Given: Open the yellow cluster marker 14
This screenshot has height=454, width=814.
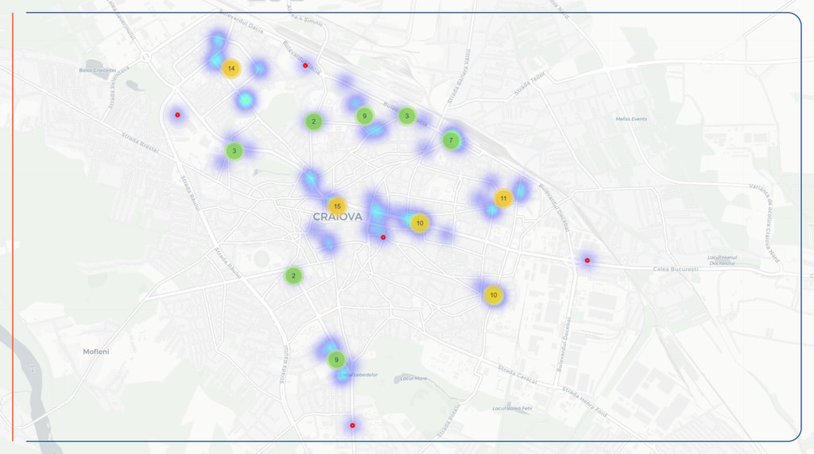Looking at the screenshot, I should pyautogui.click(x=231, y=68).
